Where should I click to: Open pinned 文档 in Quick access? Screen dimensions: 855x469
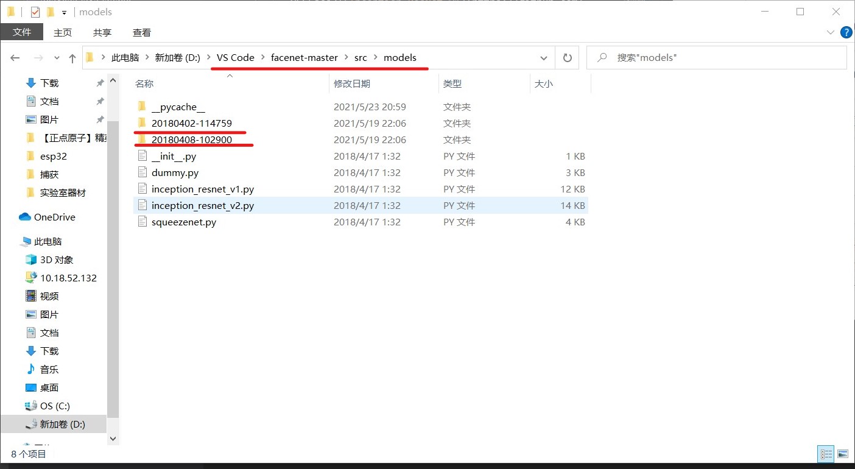49,101
